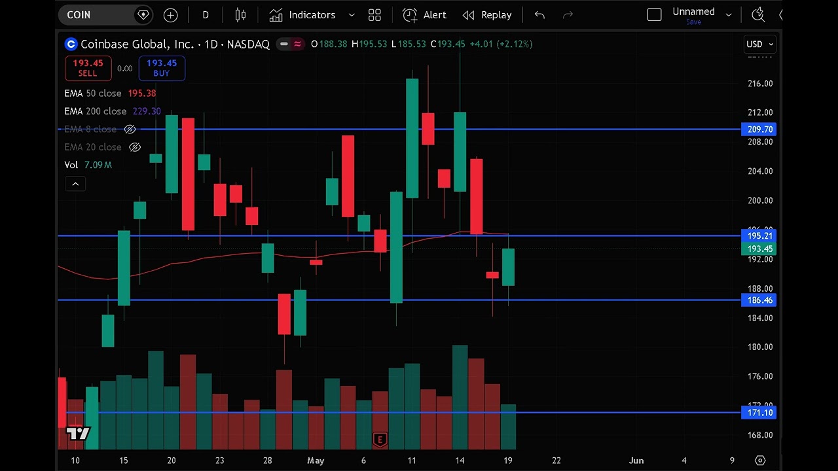The width and height of the screenshot is (838, 471).
Task: Expand the manage layouts dropdown arrow
Action: (x=729, y=14)
